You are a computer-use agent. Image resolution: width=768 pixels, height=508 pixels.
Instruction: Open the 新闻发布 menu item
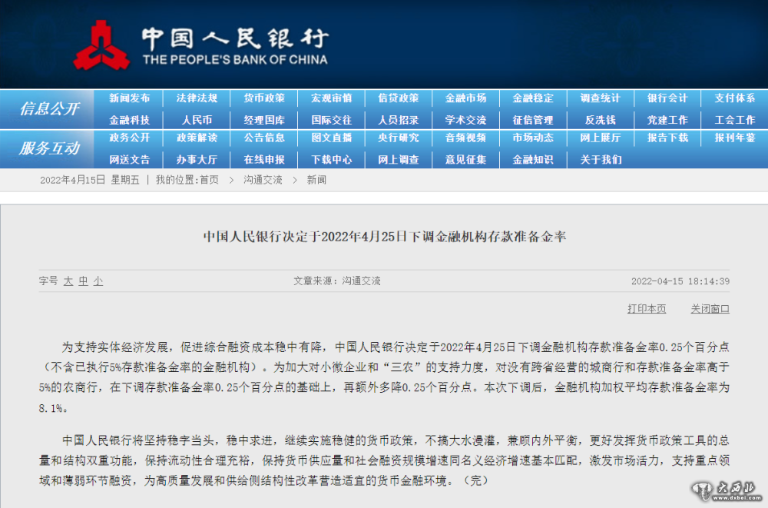coord(130,98)
